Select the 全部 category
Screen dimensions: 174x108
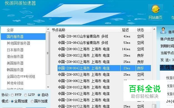(10, 30)
